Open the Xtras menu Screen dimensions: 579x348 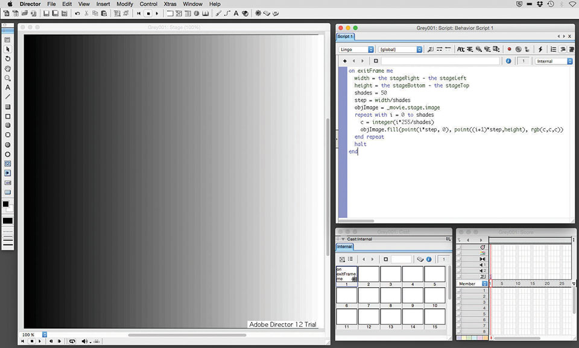pyautogui.click(x=169, y=4)
